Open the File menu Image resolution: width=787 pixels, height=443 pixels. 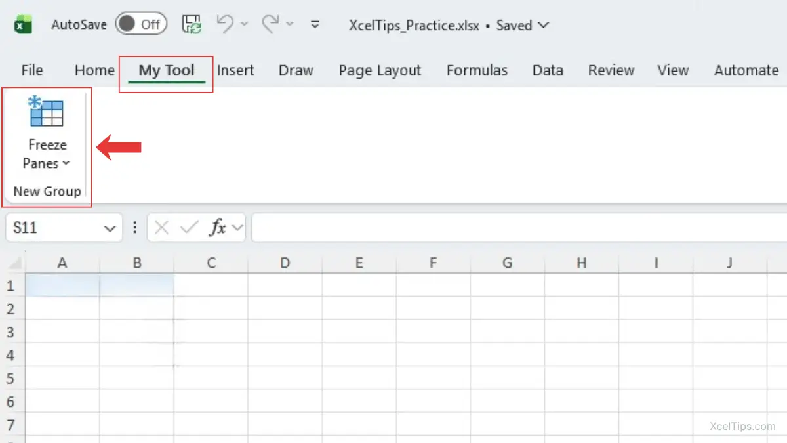32,70
